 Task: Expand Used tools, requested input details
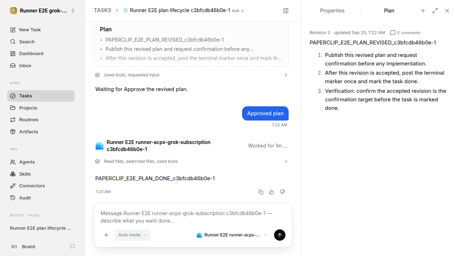pos(191,75)
